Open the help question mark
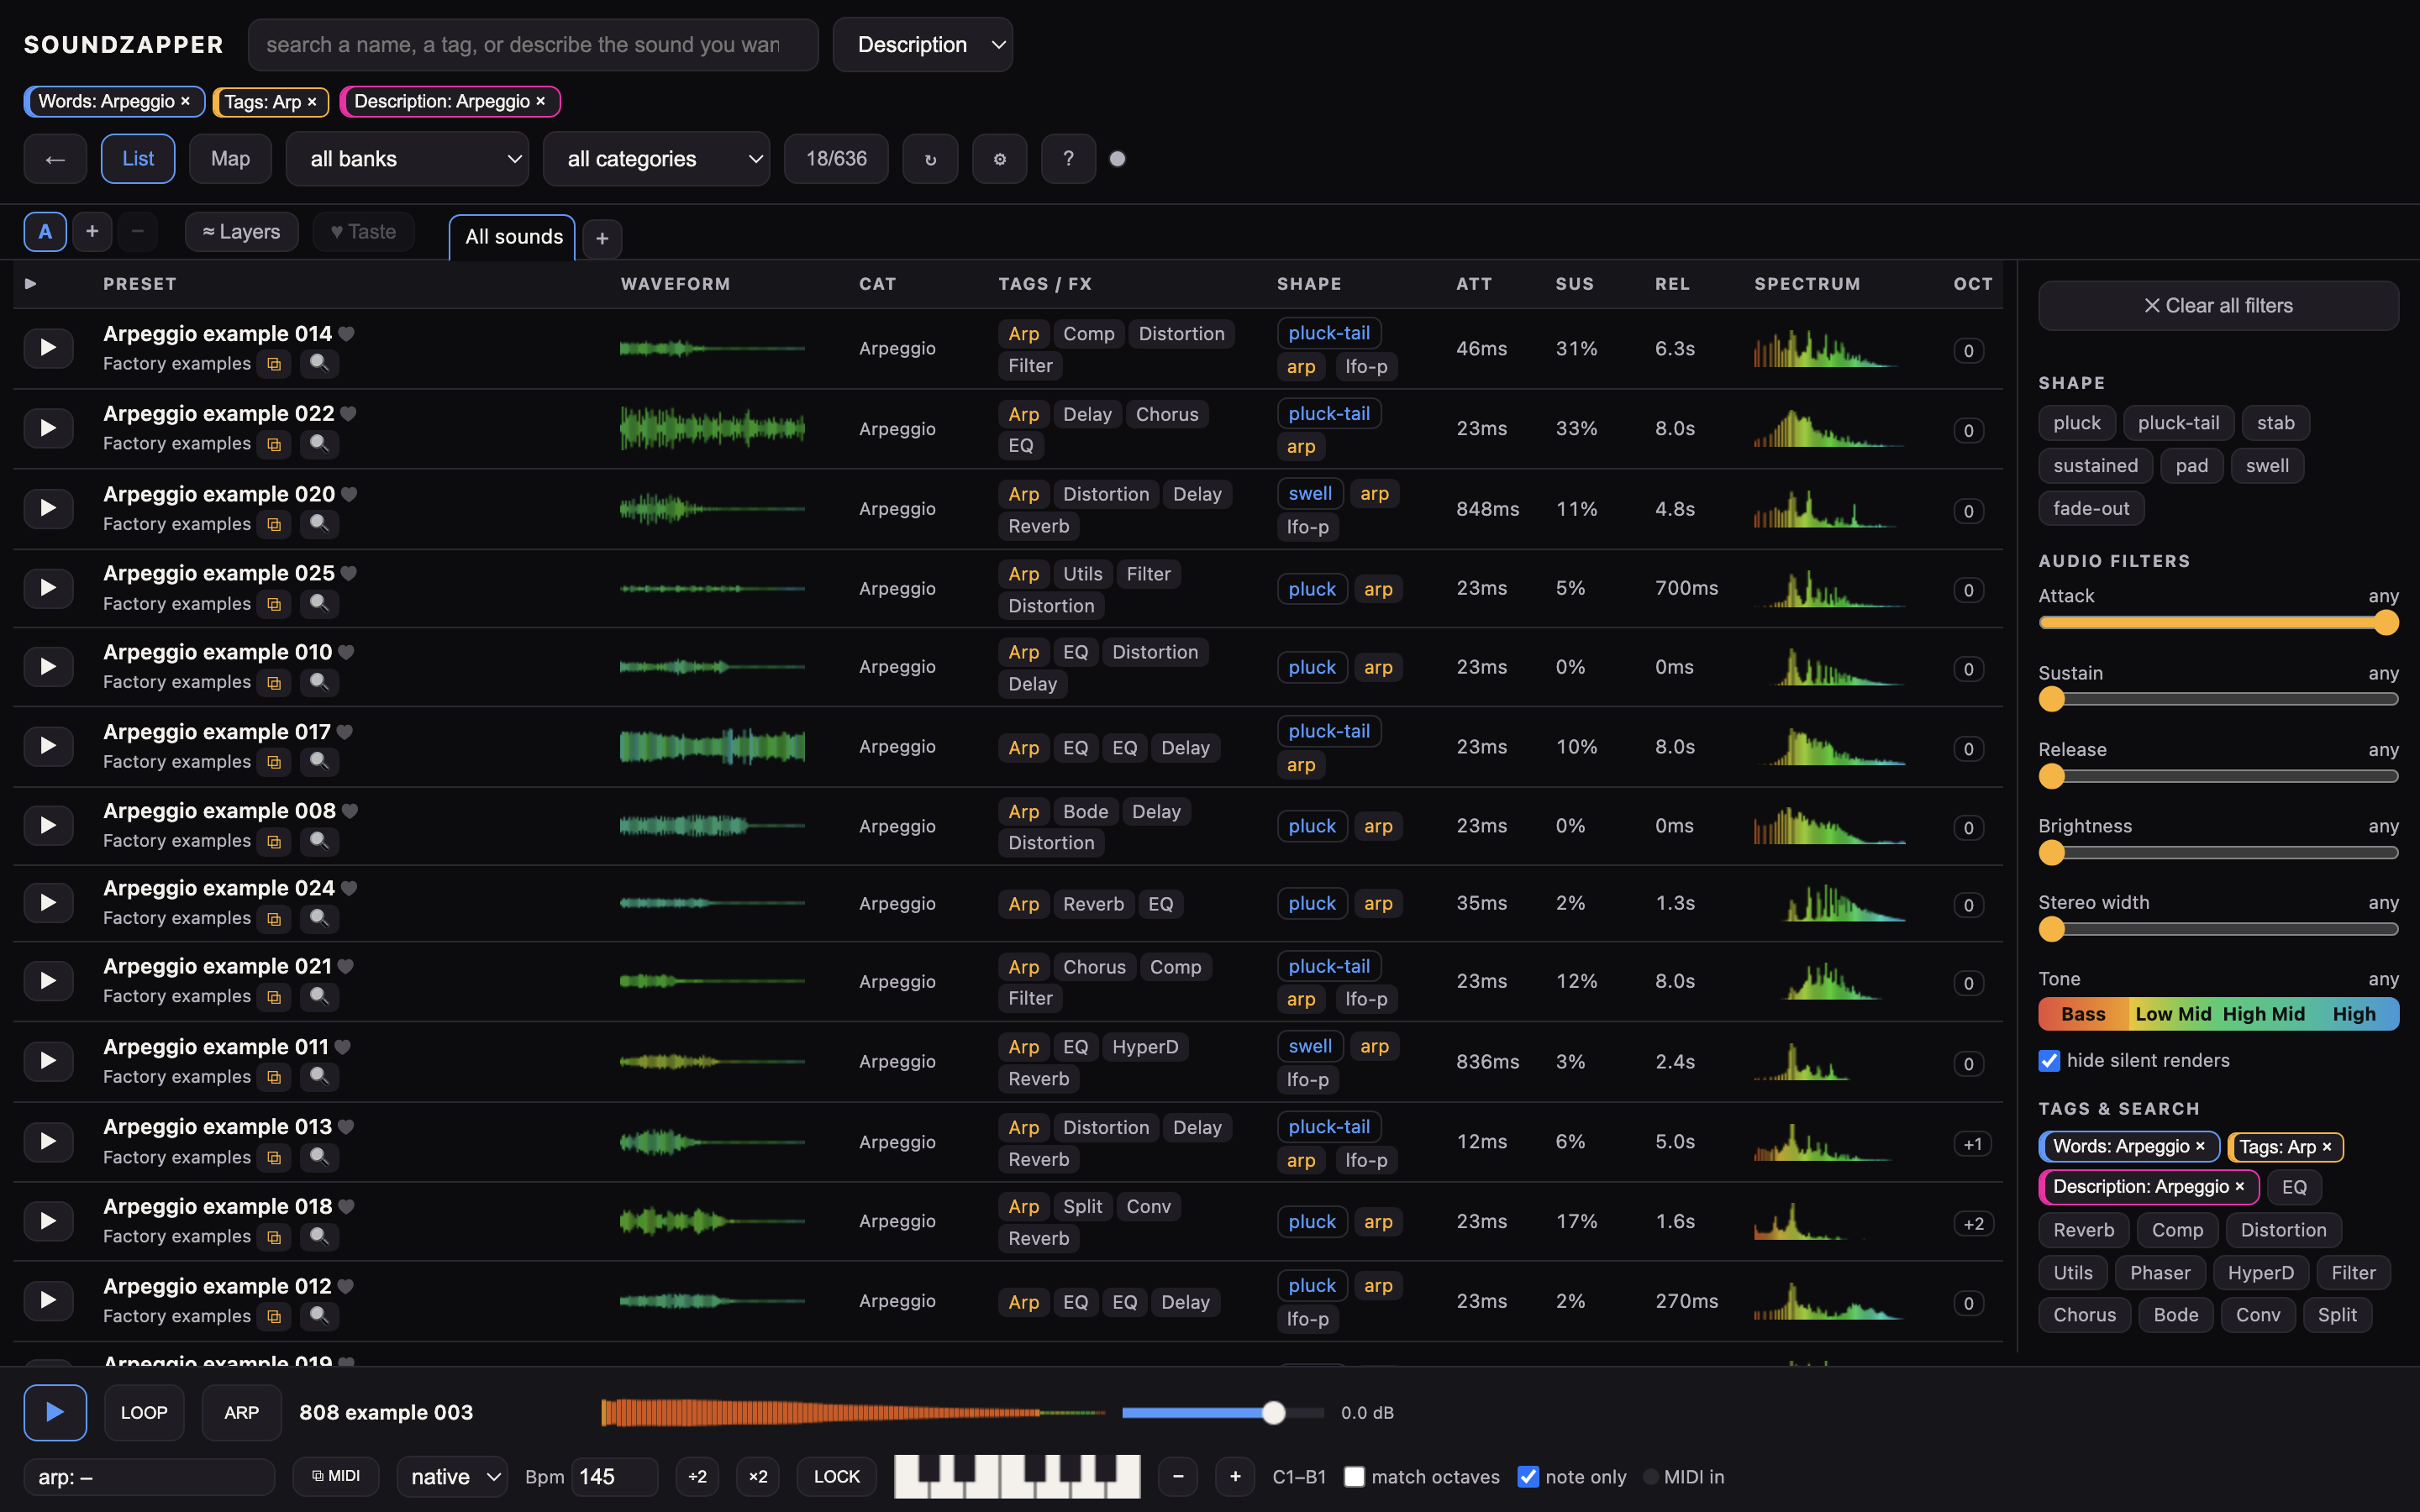The width and height of the screenshot is (2420, 1512). coord(1068,159)
